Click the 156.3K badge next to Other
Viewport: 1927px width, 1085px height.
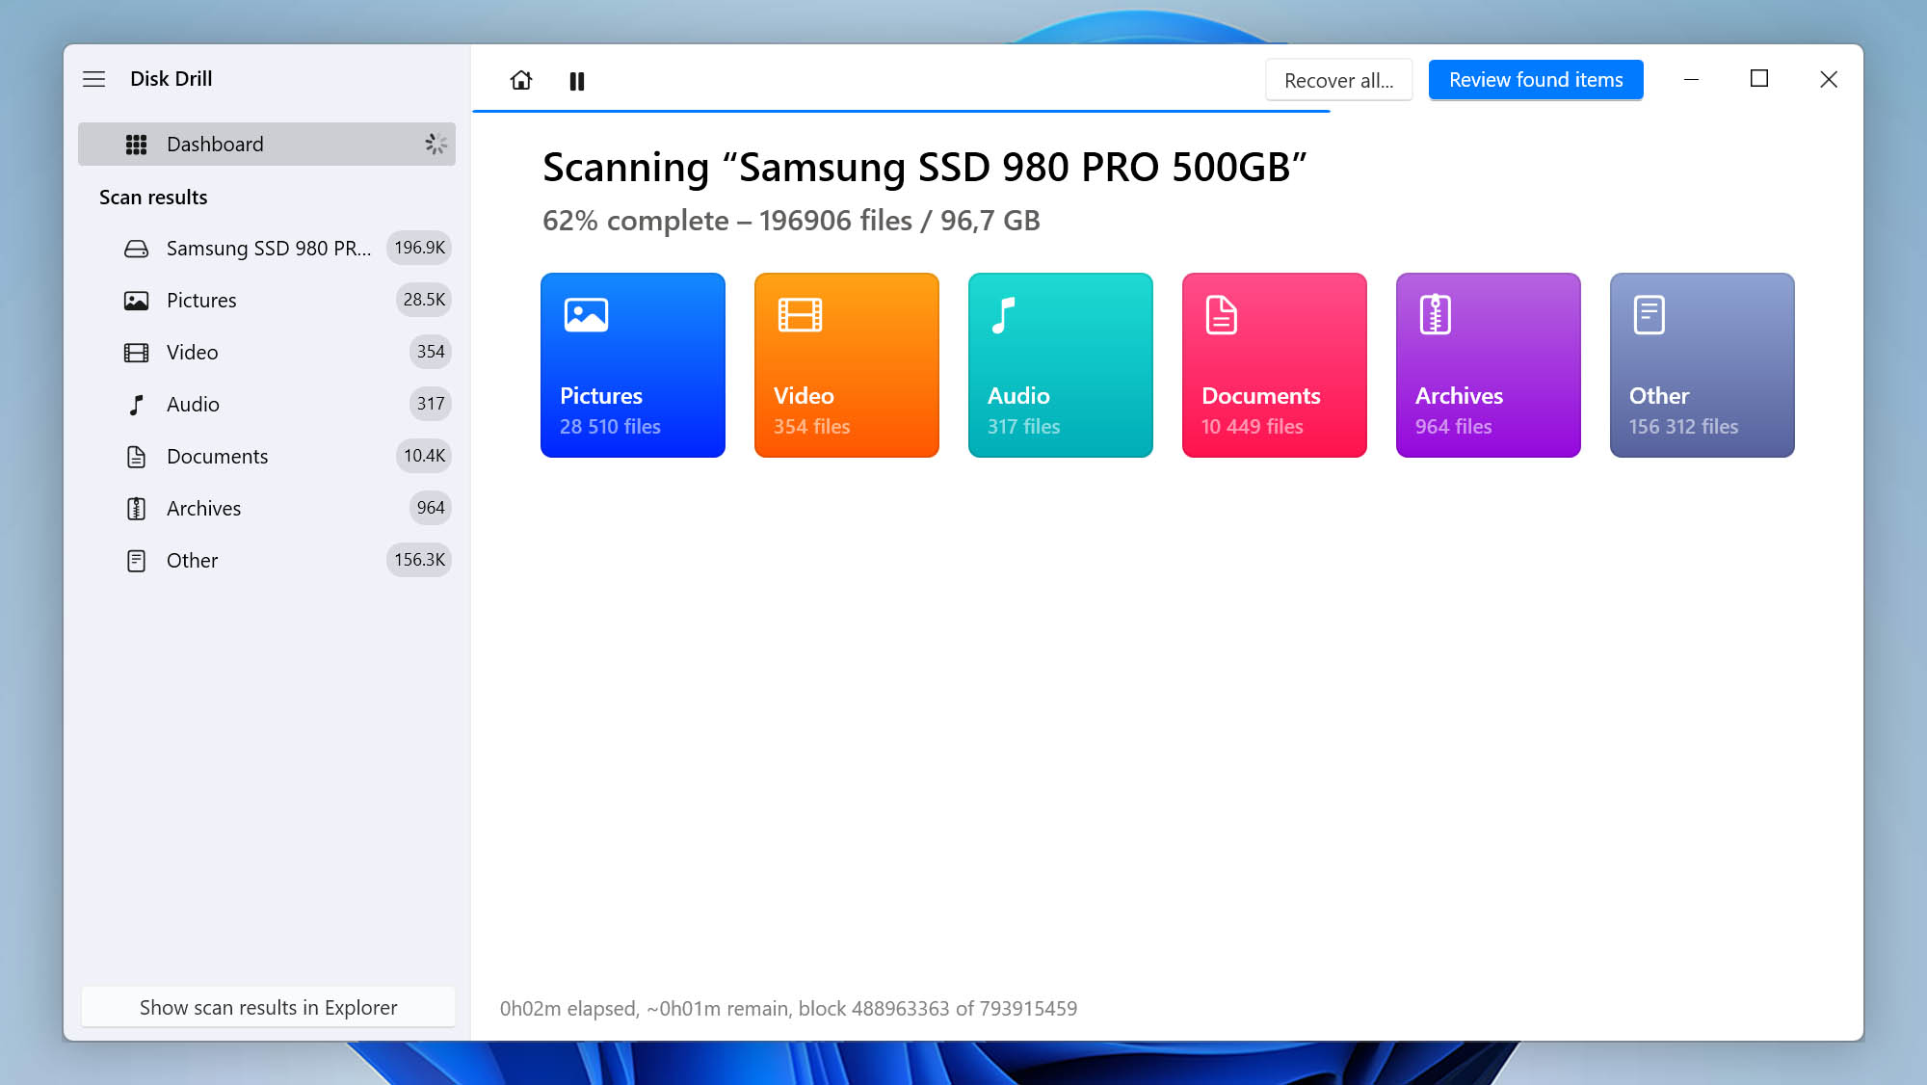point(419,560)
